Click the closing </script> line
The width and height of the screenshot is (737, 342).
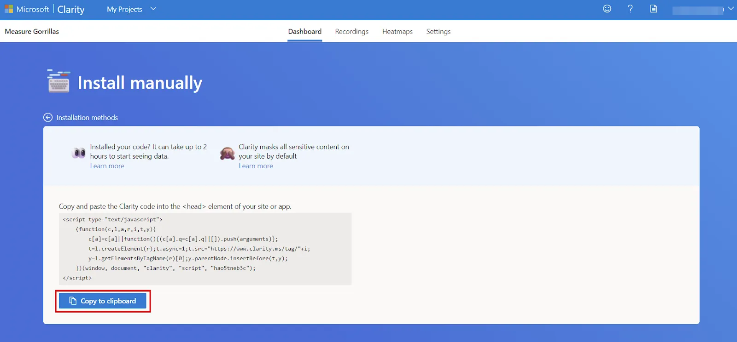point(77,278)
